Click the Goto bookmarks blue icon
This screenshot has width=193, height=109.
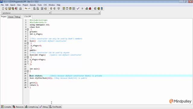pos(102,8)
